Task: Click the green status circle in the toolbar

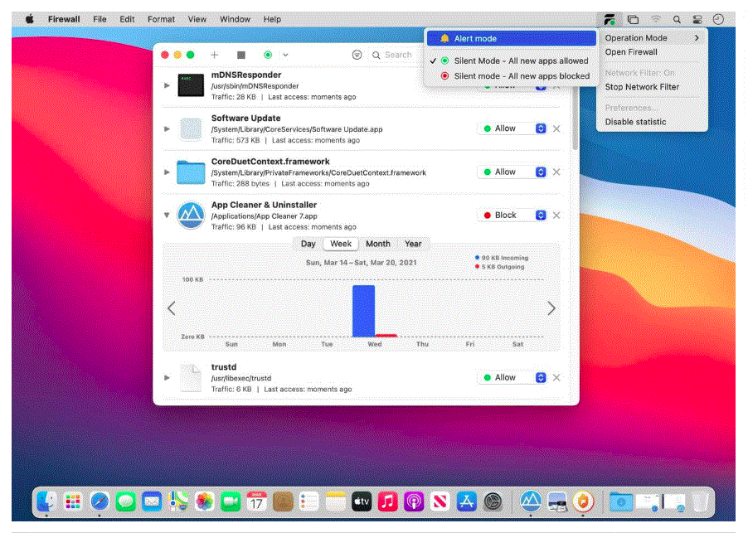Action: (x=268, y=55)
